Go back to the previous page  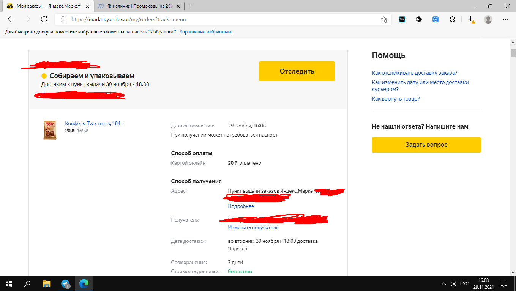[x=11, y=19]
